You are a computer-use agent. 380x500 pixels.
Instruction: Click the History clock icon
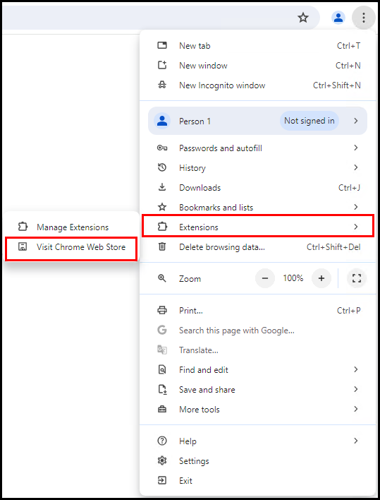[162, 167]
